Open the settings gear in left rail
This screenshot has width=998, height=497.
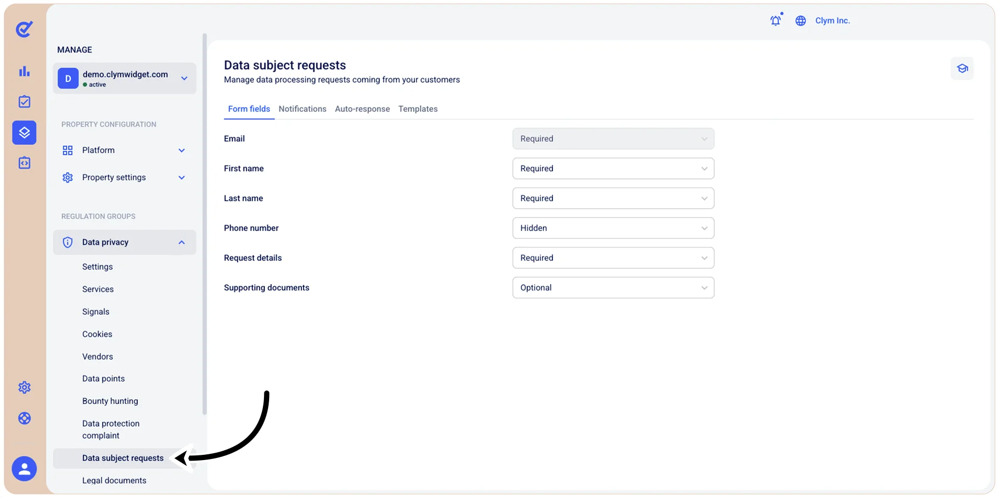tap(24, 387)
